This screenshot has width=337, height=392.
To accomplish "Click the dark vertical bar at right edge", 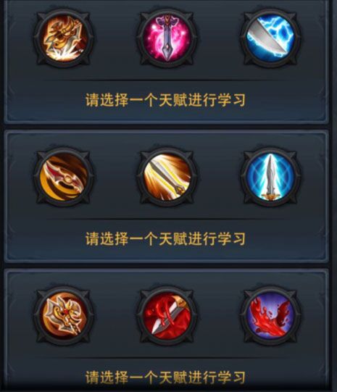I will [x=333, y=196].
